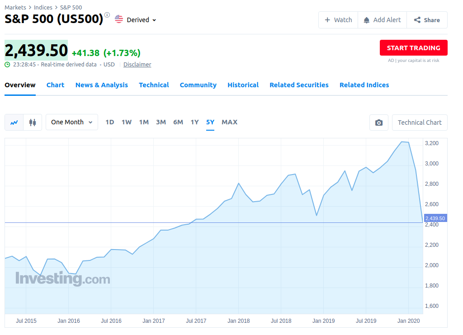Click the S&P 500 breadcrumb link
463x335 pixels.
pos(71,7)
